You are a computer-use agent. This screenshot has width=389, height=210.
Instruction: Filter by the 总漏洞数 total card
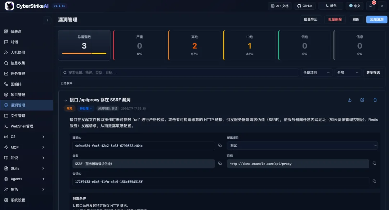[x=84, y=45]
